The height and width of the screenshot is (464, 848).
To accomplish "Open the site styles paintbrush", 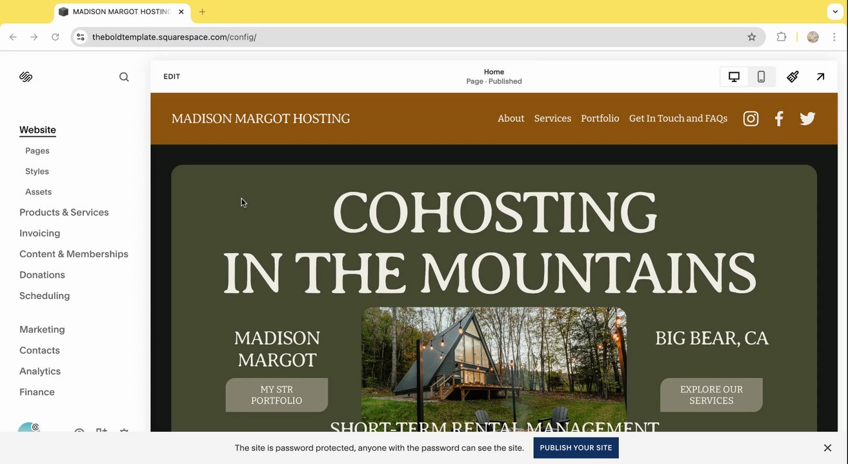I will pyautogui.click(x=792, y=77).
